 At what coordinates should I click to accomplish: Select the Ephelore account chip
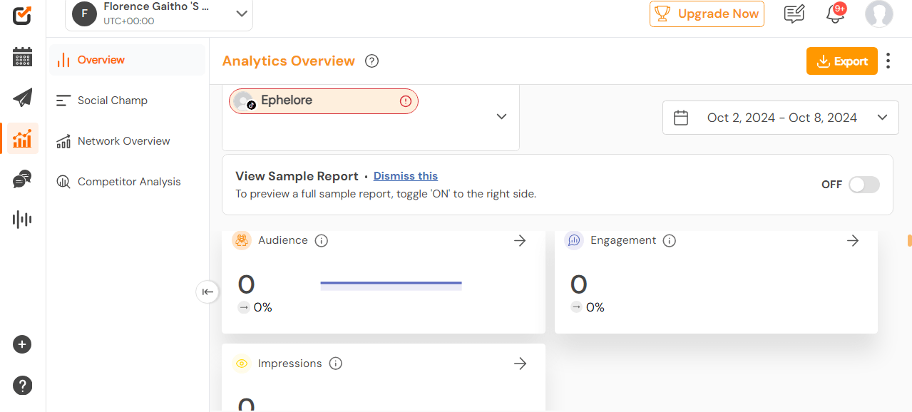point(324,101)
